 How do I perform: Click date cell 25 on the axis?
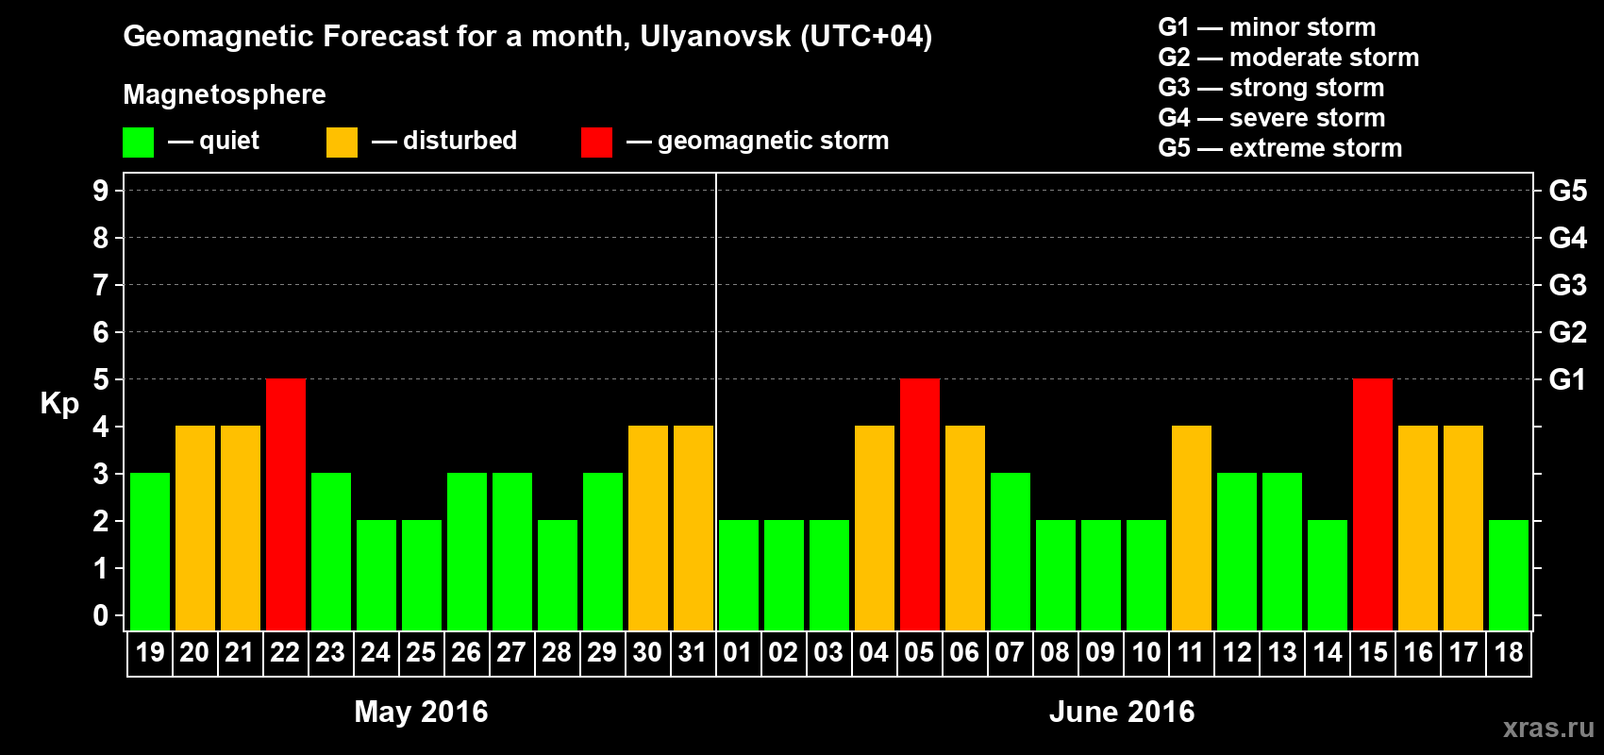pyautogui.click(x=422, y=653)
